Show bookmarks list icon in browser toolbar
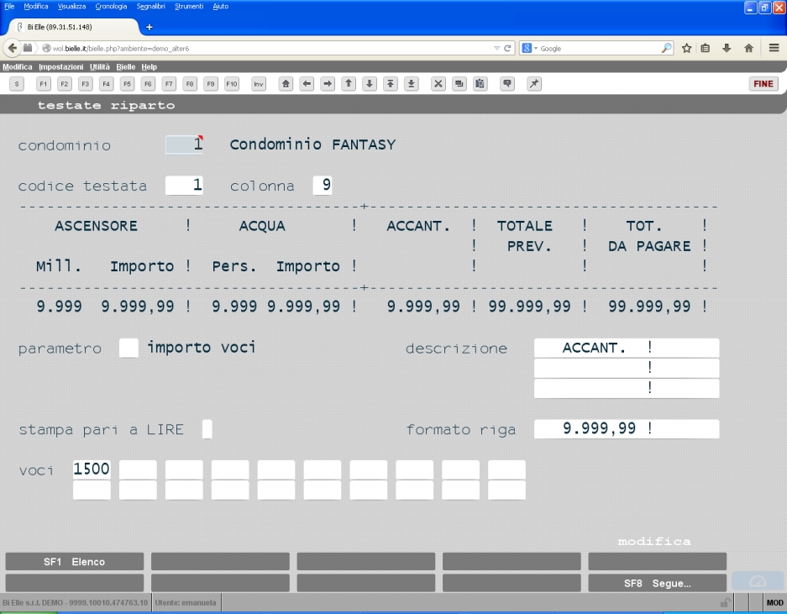The width and height of the screenshot is (787, 614). pyautogui.click(x=706, y=48)
